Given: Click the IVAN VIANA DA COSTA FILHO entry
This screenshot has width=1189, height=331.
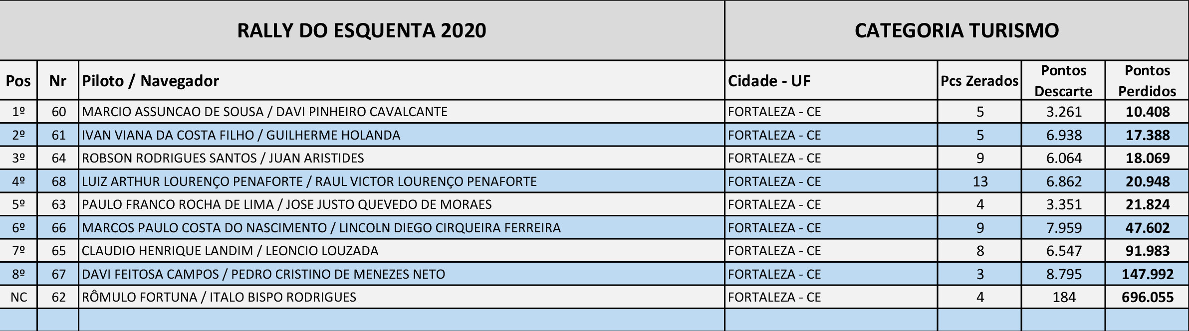Looking at the screenshot, I should pyautogui.click(x=241, y=135).
